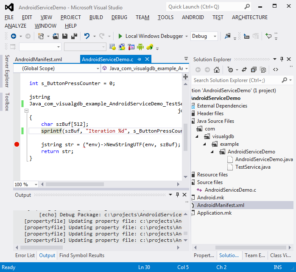Click the Save All toolbar icon
The height and width of the screenshot is (272, 296).
pos(73,37)
